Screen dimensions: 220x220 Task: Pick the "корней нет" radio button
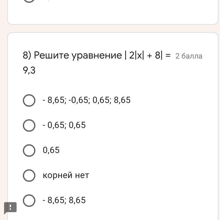click(29, 176)
